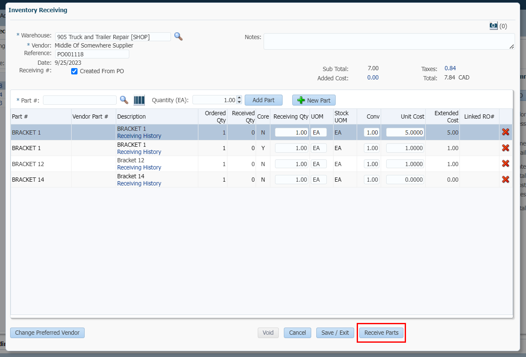Click the Sub Total 7.00 value
This screenshot has height=357, width=526.
pos(373,68)
